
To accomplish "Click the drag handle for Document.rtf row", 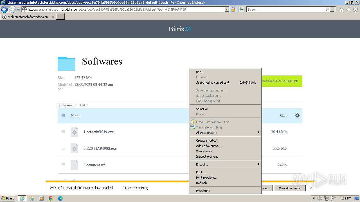I will (x=63, y=165).
